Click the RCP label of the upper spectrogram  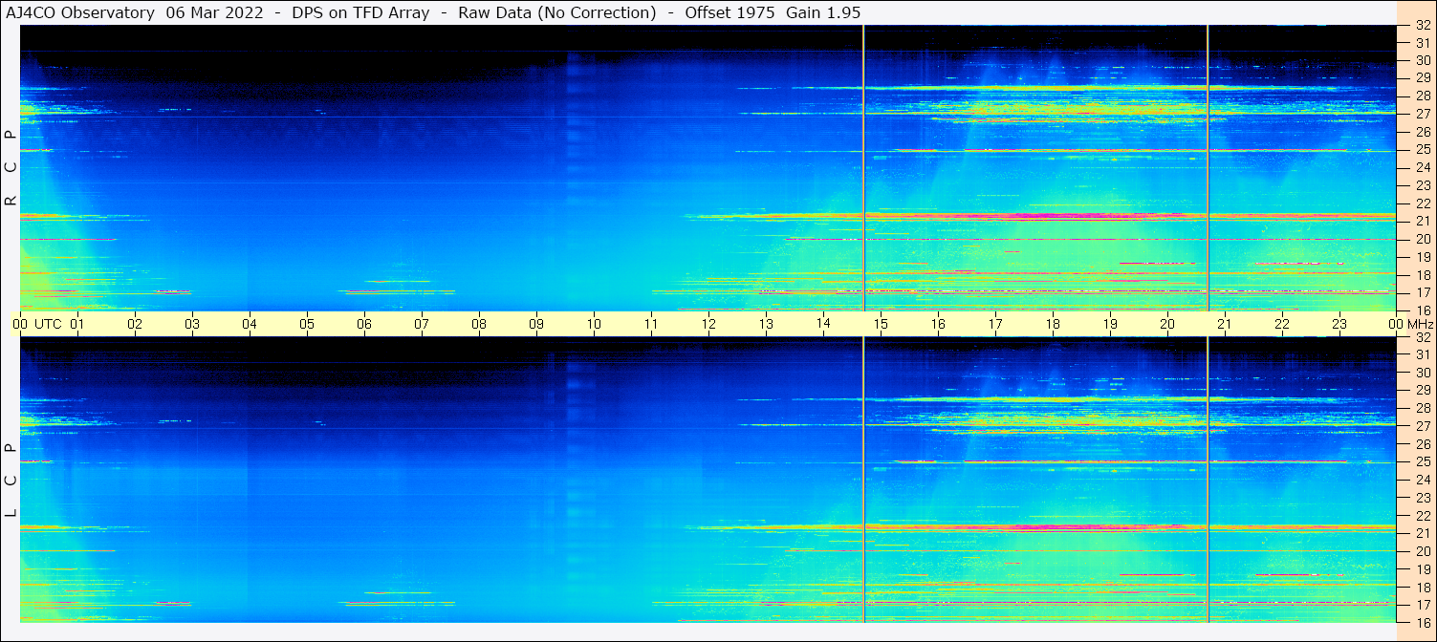[x=11, y=167]
